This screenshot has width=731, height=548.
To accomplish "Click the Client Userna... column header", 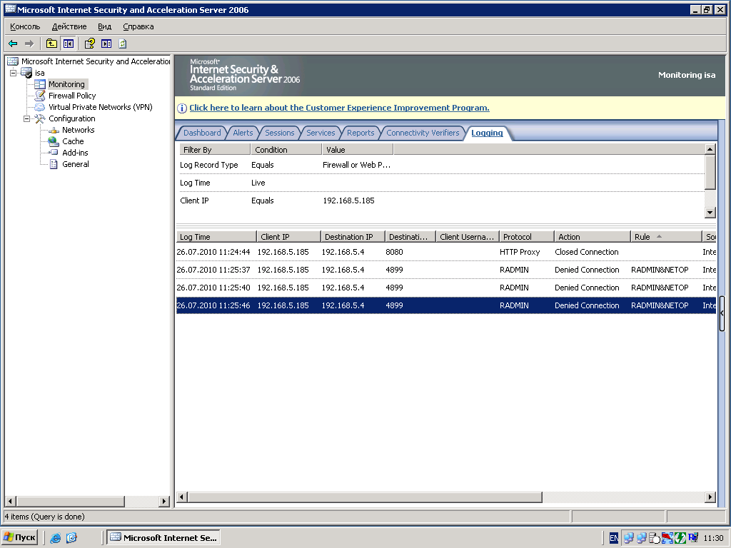I will [x=468, y=237].
